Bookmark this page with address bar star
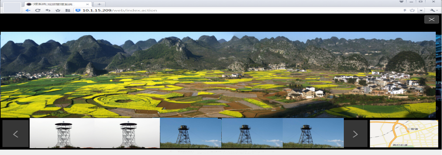Screen dimensions: 442x155 point(412,10)
